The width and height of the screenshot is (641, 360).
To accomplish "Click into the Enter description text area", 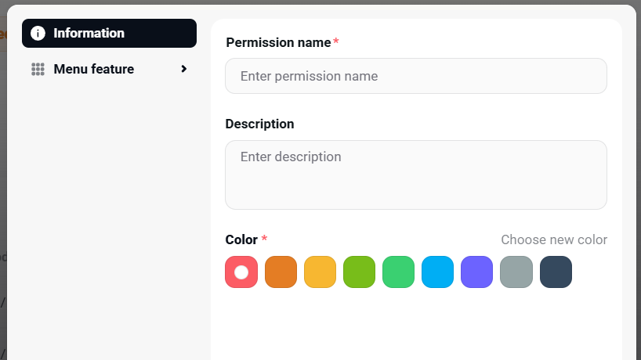I will 415,175.
